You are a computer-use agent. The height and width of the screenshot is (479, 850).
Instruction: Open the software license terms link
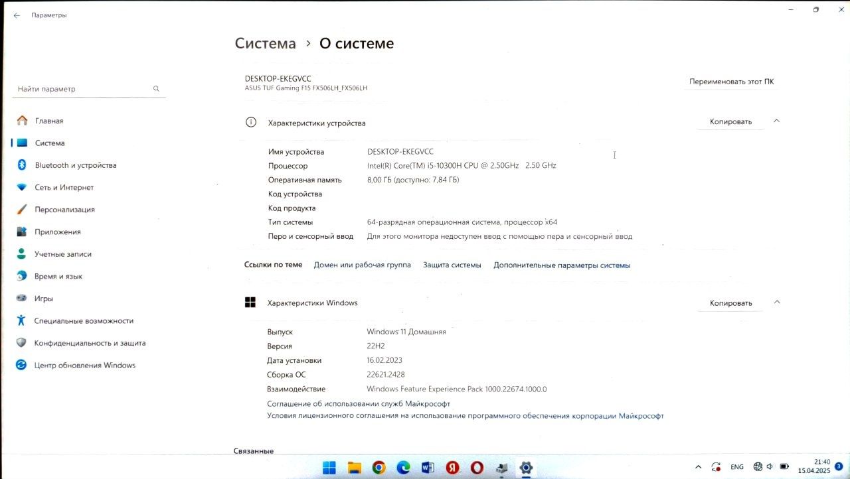(x=466, y=416)
